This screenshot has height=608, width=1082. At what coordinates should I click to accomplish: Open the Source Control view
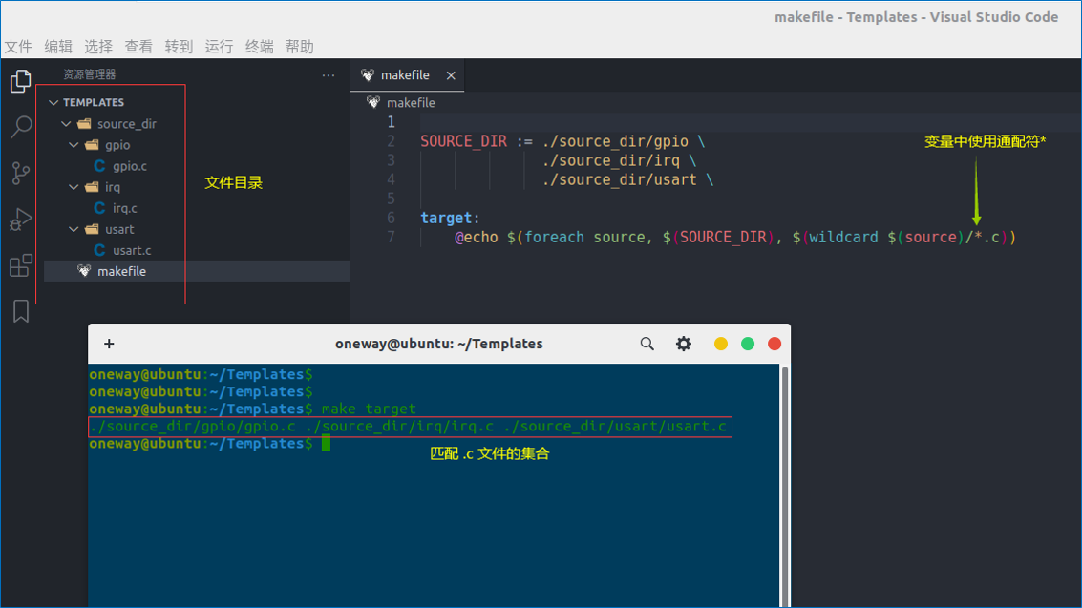coord(21,173)
